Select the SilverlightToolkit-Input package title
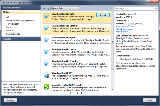 tap(63, 38)
